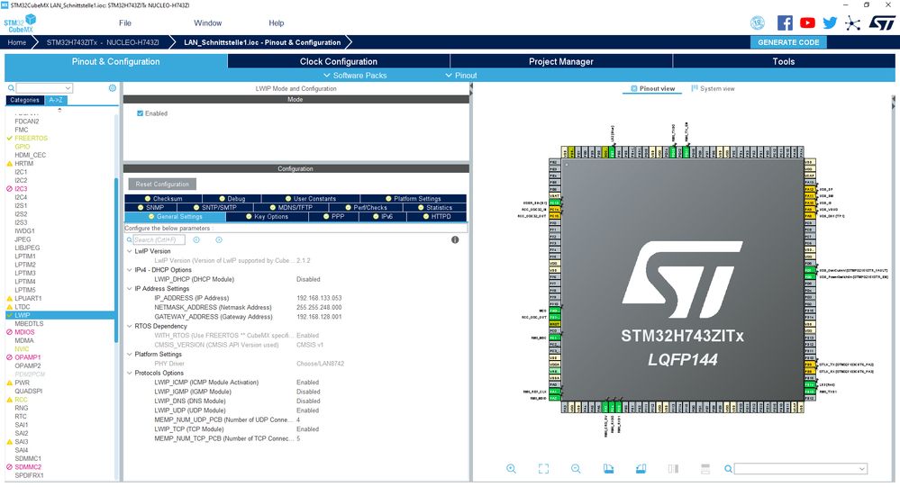Click the GENERATE CODE button
The height and width of the screenshot is (487, 900).
(788, 42)
